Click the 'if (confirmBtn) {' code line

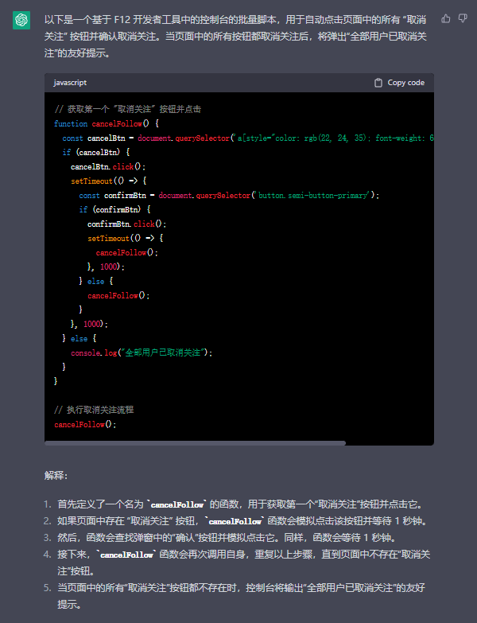pos(114,209)
